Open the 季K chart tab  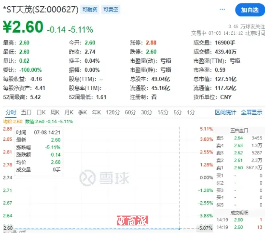(82, 112)
